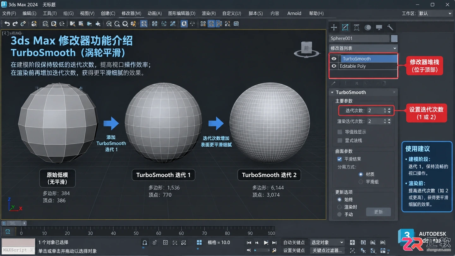
Task: Jump to start of animation
Action: [x=249, y=242]
